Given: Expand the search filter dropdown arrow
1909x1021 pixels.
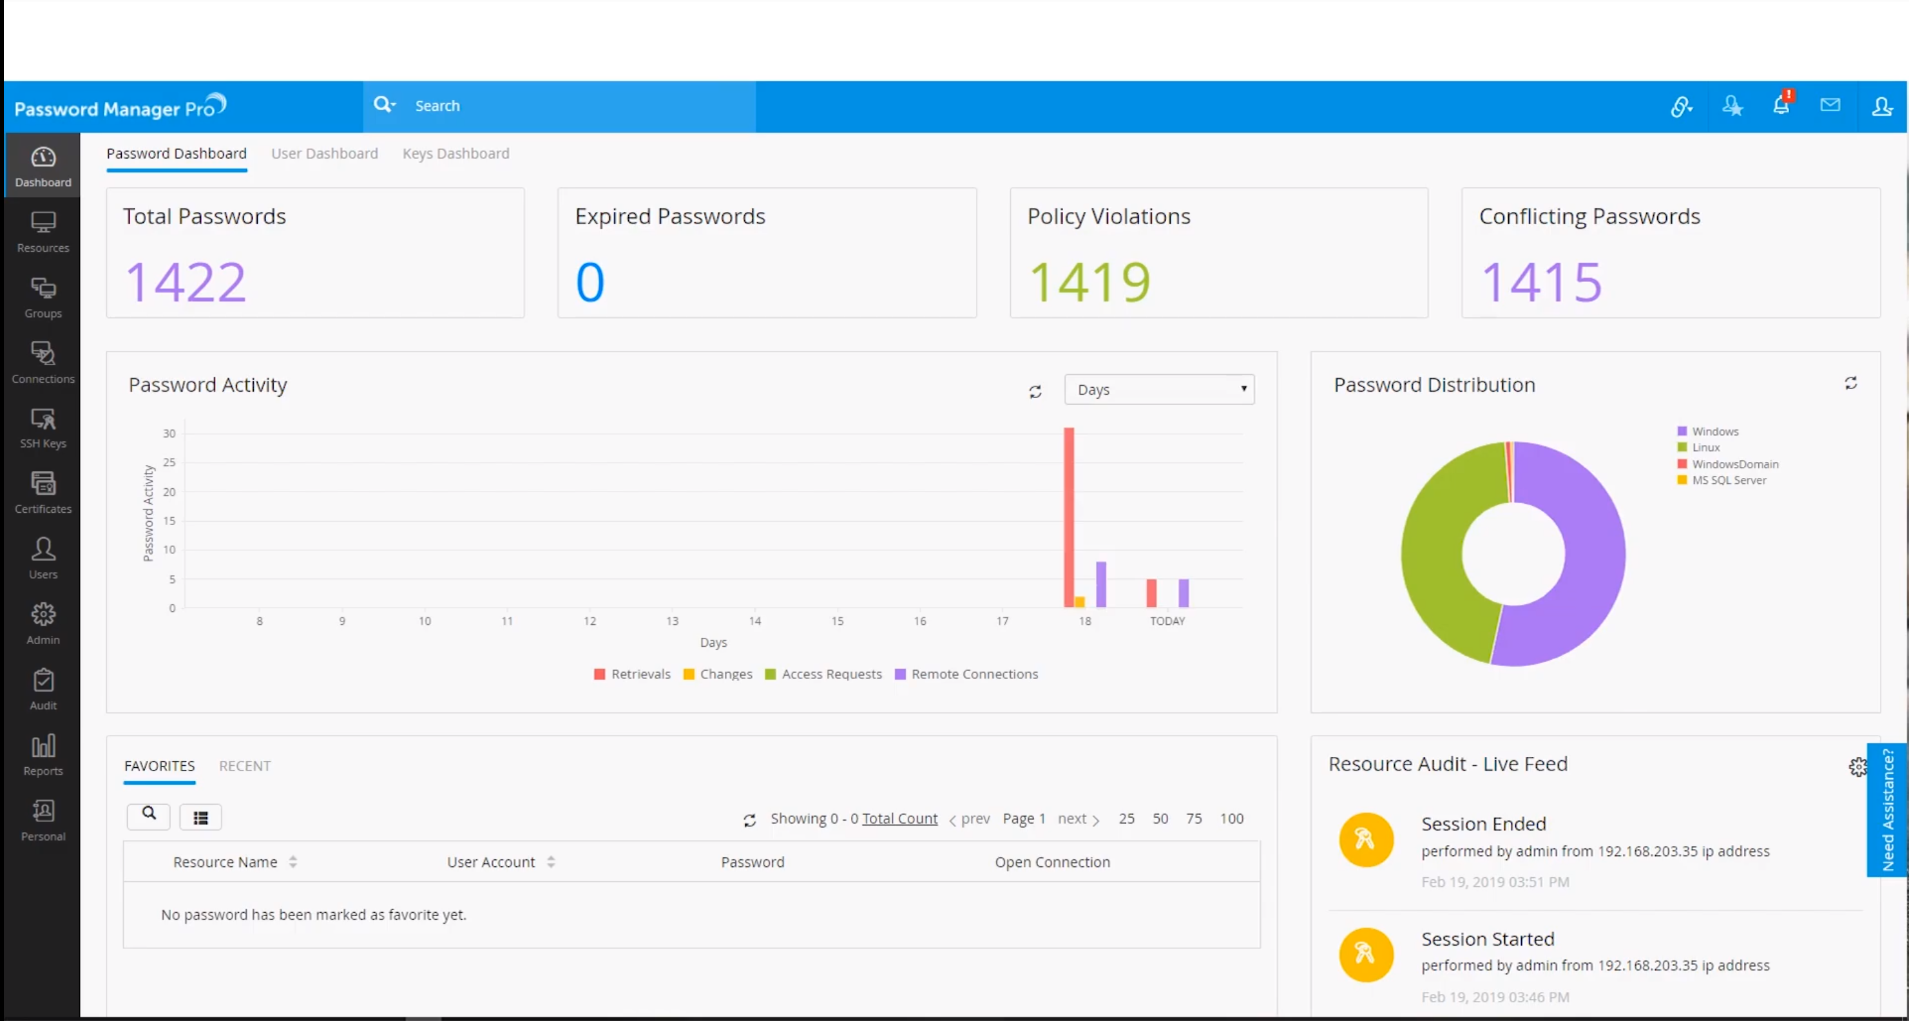Looking at the screenshot, I should tap(394, 106).
